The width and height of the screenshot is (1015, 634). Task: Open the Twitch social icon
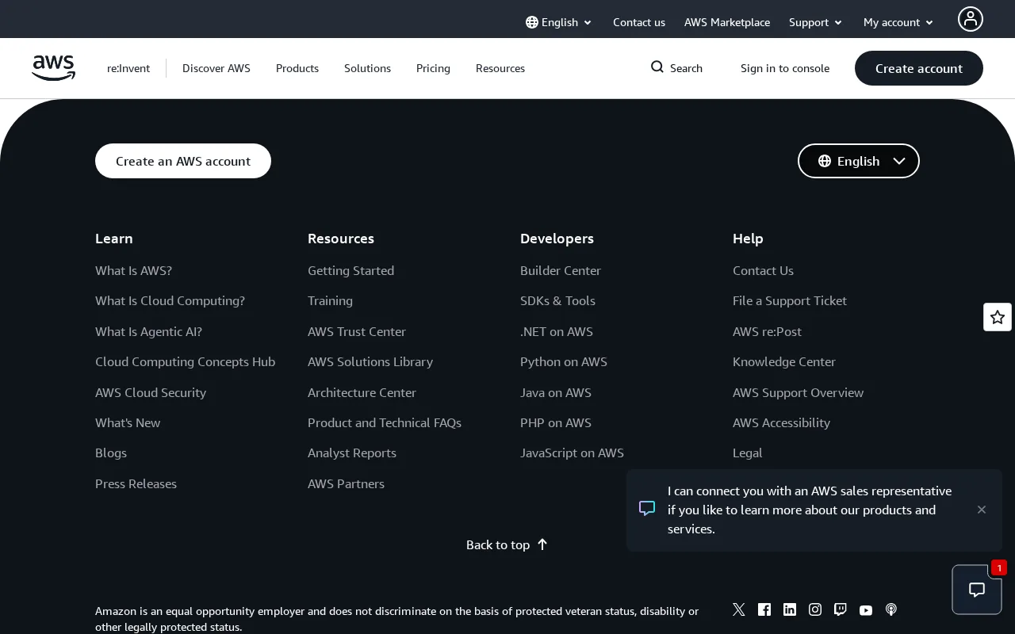point(841,609)
